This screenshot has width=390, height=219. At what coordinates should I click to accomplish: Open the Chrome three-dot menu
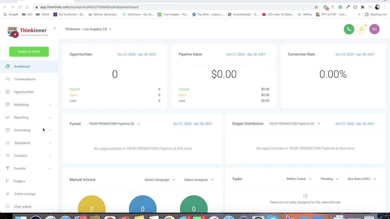[385, 7]
